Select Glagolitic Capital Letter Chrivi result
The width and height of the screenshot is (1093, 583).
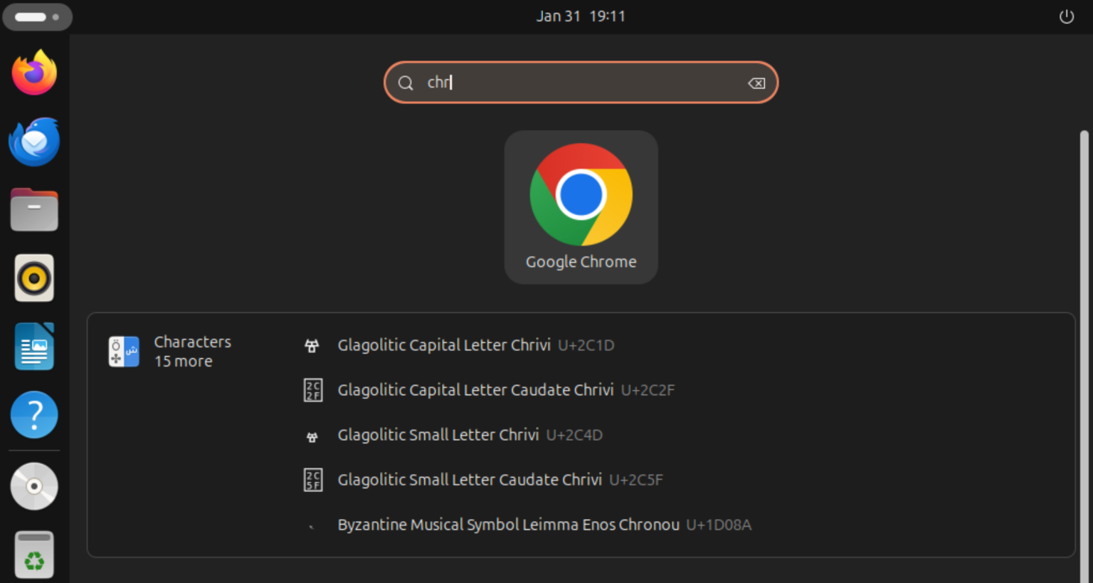444,345
